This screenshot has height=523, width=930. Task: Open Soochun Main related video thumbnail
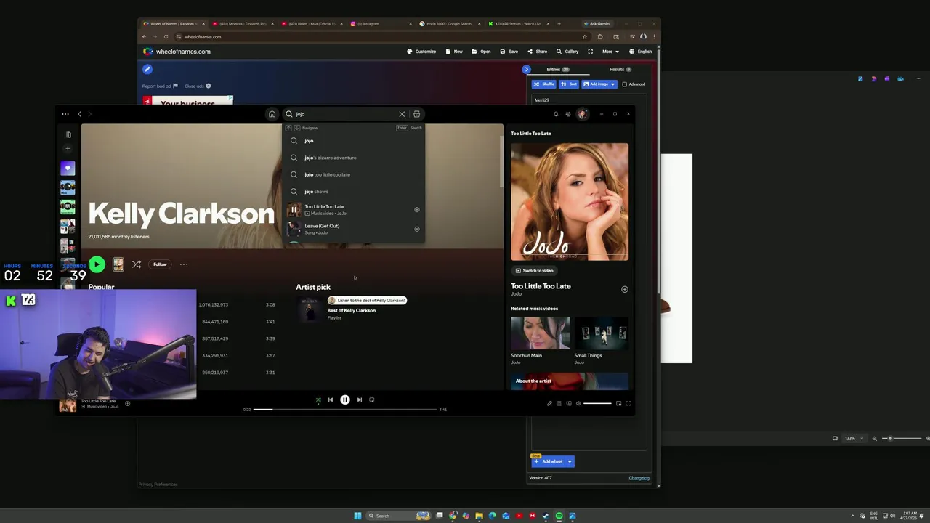(540, 333)
